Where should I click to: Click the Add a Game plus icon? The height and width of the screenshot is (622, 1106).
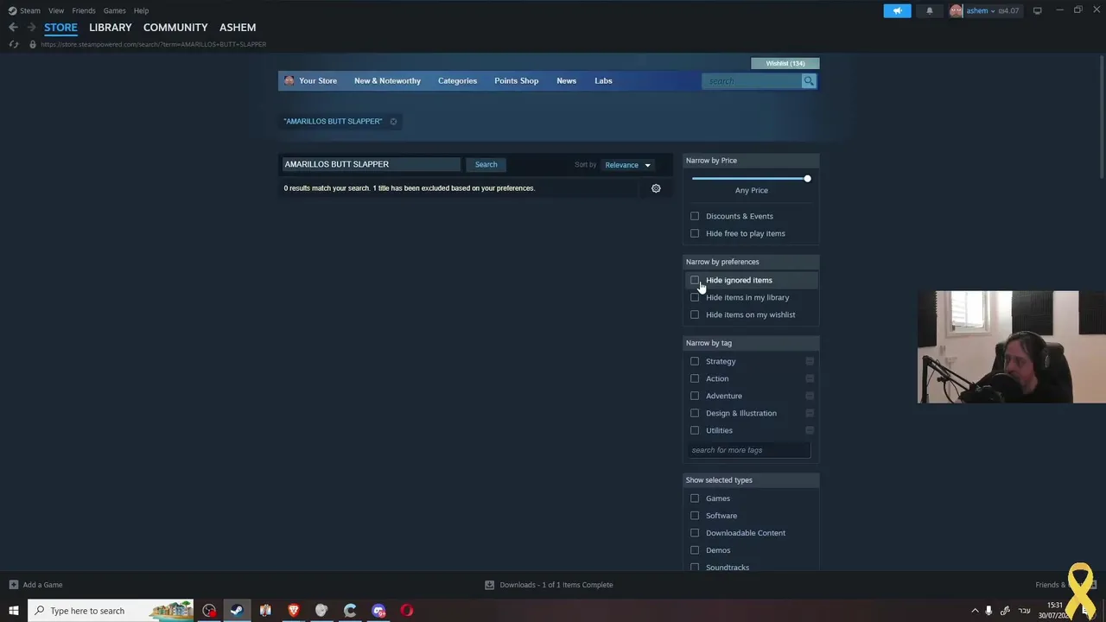point(13,585)
